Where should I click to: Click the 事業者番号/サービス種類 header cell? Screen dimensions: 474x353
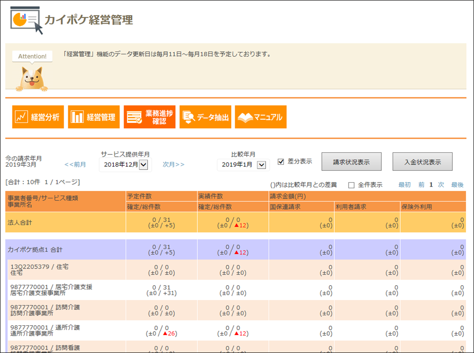tap(65, 201)
